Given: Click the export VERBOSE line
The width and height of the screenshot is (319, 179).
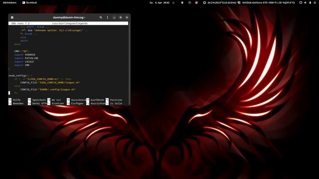Looking at the screenshot, I should pos(24,55).
